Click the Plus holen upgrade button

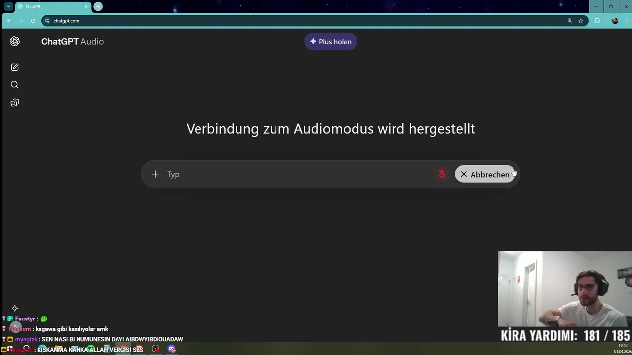pyautogui.click(x=331, y=42)
